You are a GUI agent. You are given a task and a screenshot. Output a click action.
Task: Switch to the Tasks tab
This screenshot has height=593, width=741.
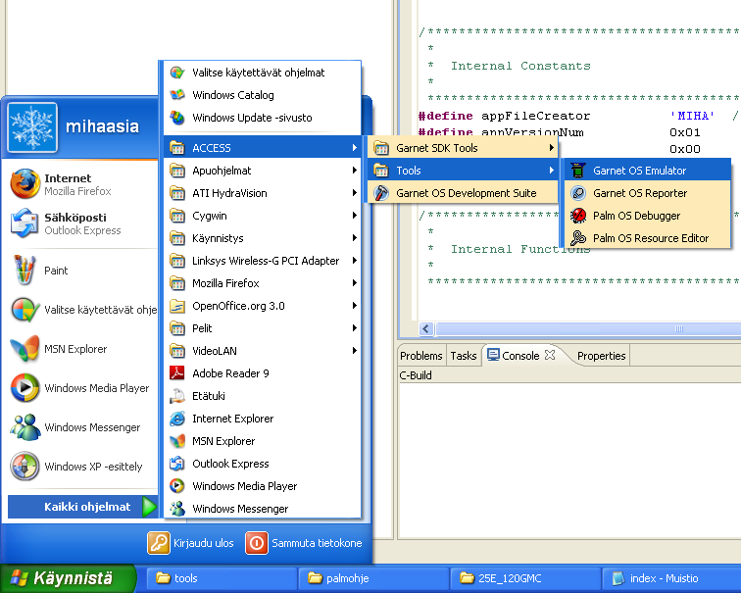pos(463,356)
